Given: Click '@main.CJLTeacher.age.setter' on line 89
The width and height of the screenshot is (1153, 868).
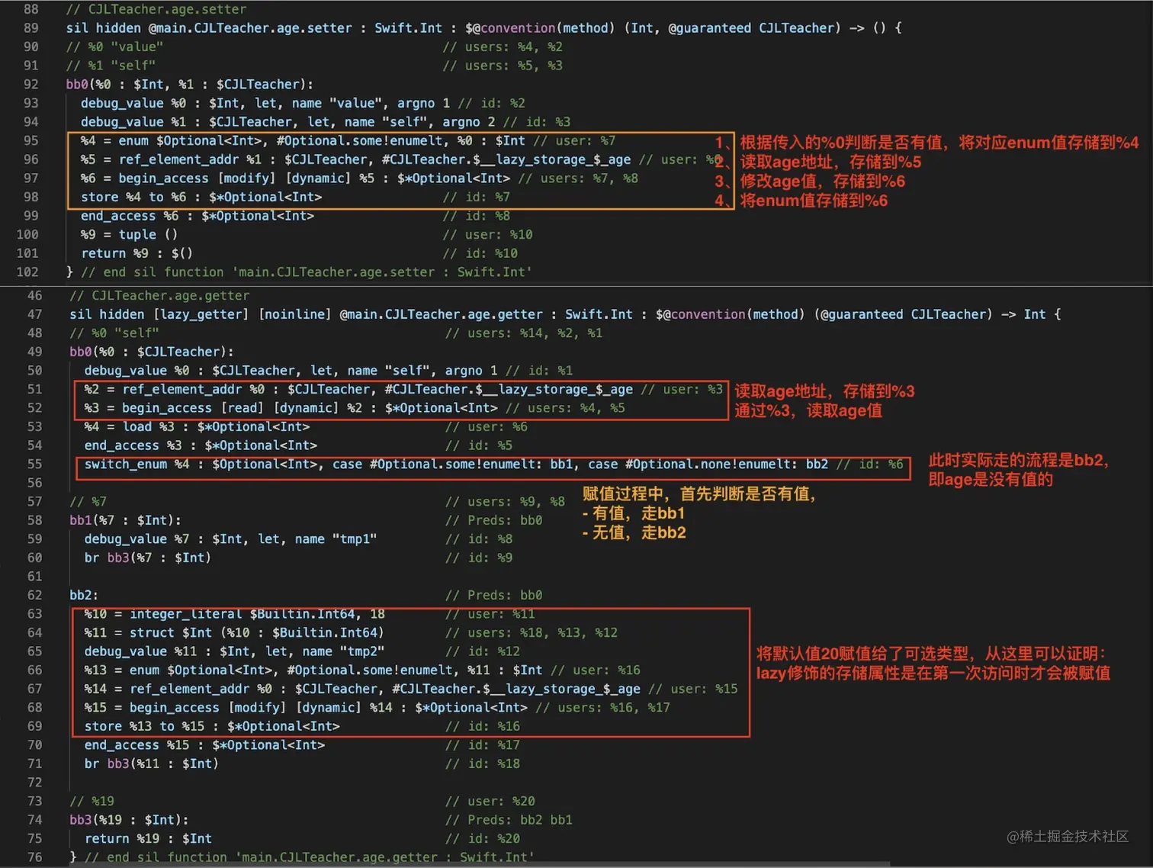Looking at the screenshot, I should 250,28.
